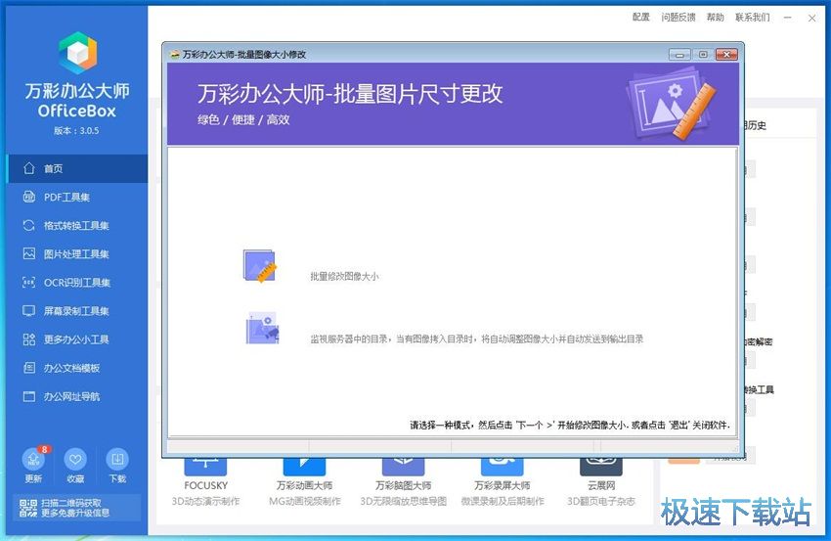Click the more office tools grid icon
831x541 pixels.
click(29, 339)
